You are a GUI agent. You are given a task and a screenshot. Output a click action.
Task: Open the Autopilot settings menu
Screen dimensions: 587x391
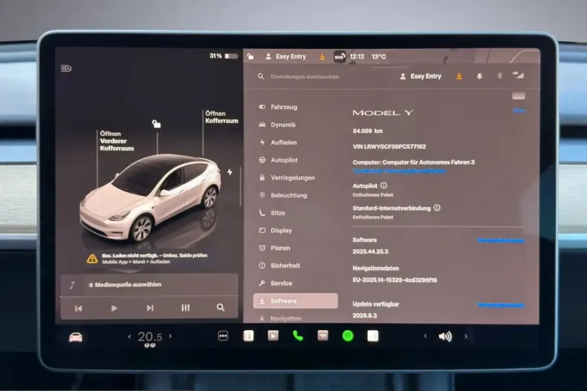(278, 160)
